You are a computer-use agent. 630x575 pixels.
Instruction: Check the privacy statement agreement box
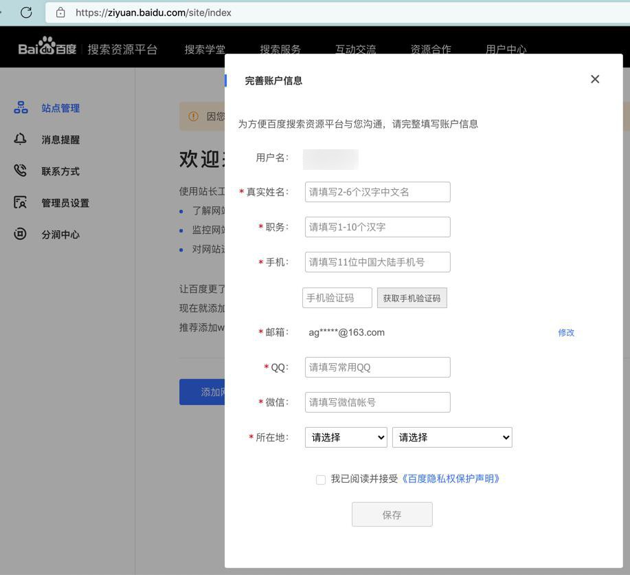(321, 479)
